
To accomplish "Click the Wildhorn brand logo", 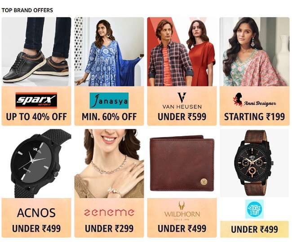I will (182, 211).
